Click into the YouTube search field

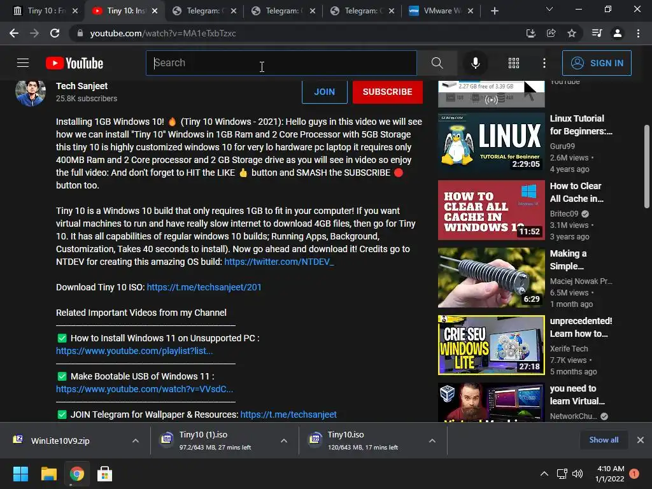[281, 63]
